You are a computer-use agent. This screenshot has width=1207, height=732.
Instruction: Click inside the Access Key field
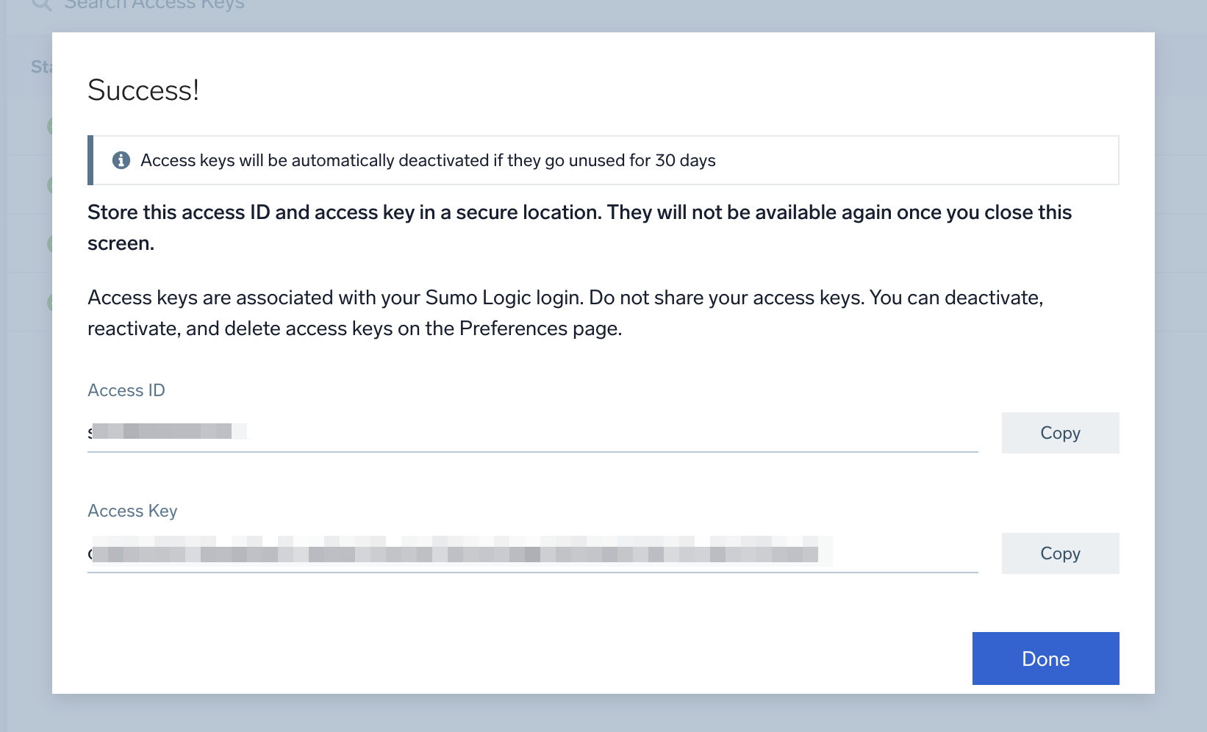[x=532, y=553]
